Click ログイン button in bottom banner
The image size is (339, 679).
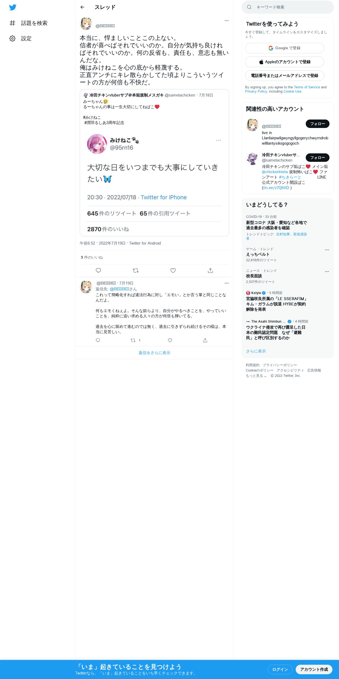coord(280,669)
